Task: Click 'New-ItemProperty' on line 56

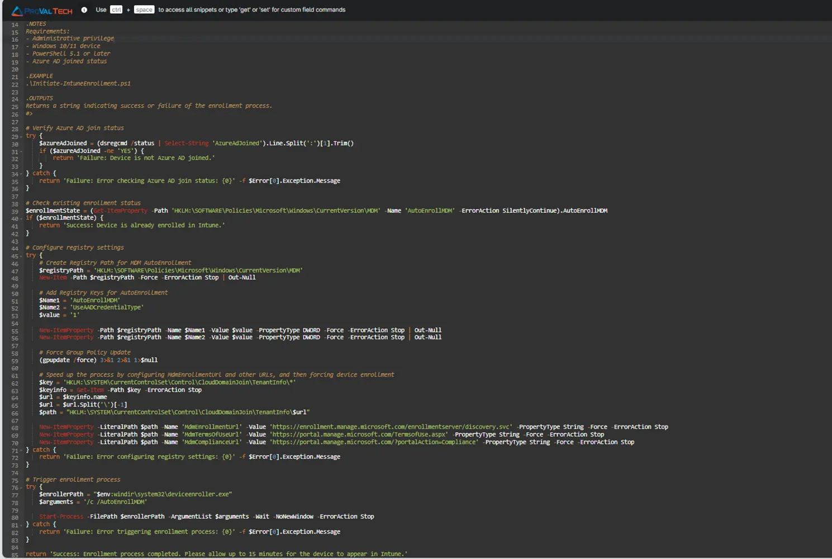Action: click(66, 337)
